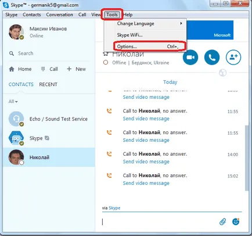Switch to the RECENT tab
This screenshot has height=236, width=252.
click(x=48, y=84)
